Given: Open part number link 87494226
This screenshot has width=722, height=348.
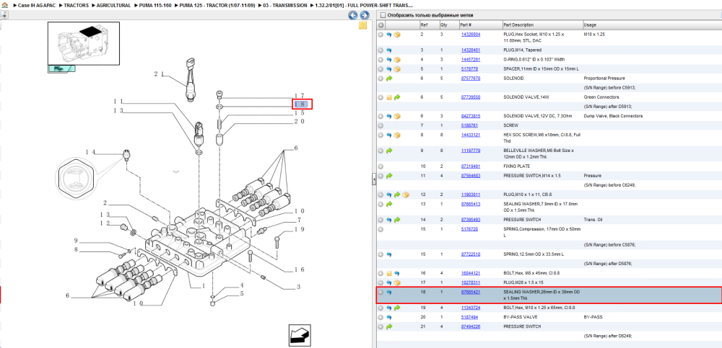Looking at the screenshot, I should 471,327.
